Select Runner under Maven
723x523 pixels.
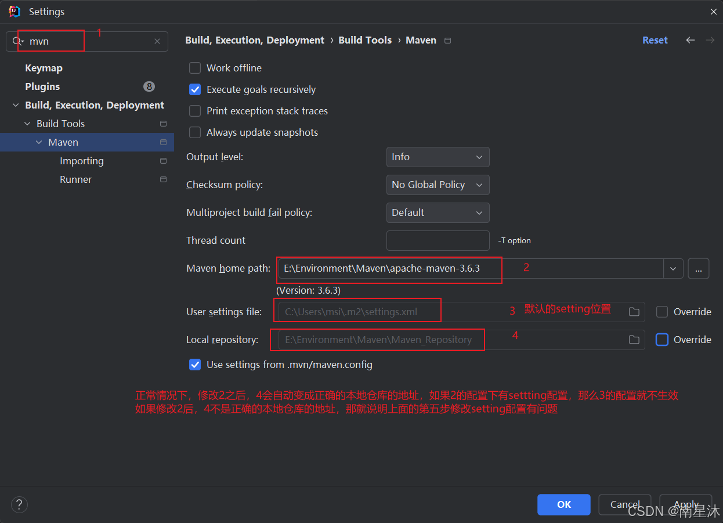tap(75, 179)
